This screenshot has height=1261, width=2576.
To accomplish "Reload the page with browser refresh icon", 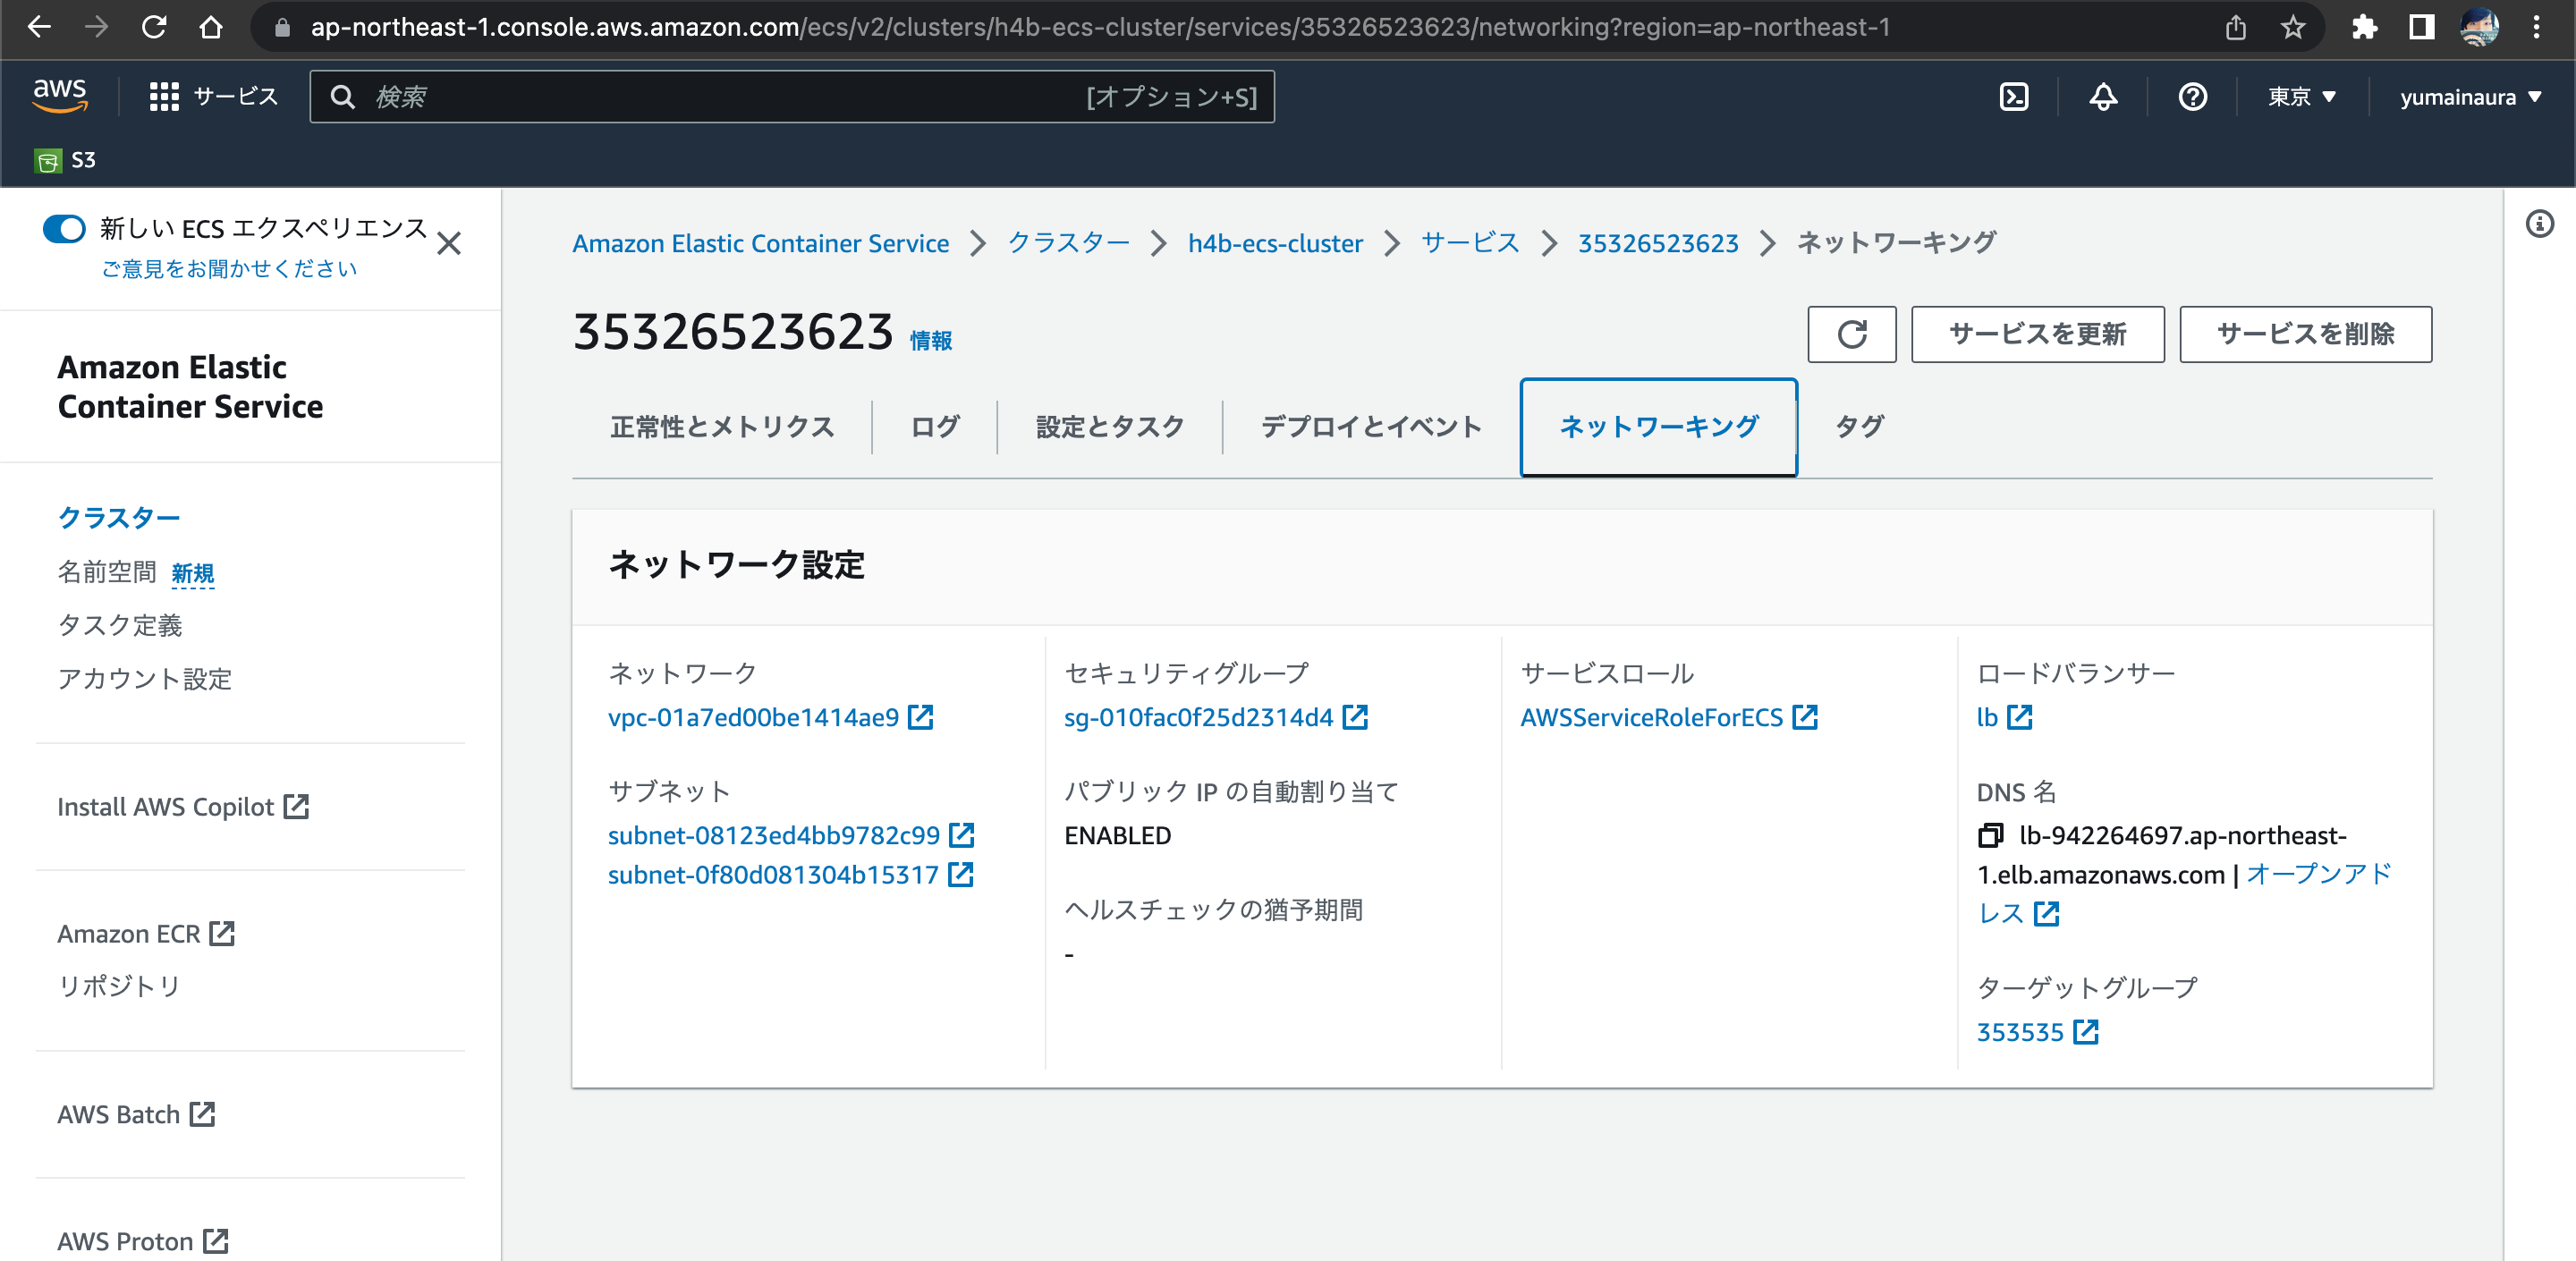I will tap(154, 27).
